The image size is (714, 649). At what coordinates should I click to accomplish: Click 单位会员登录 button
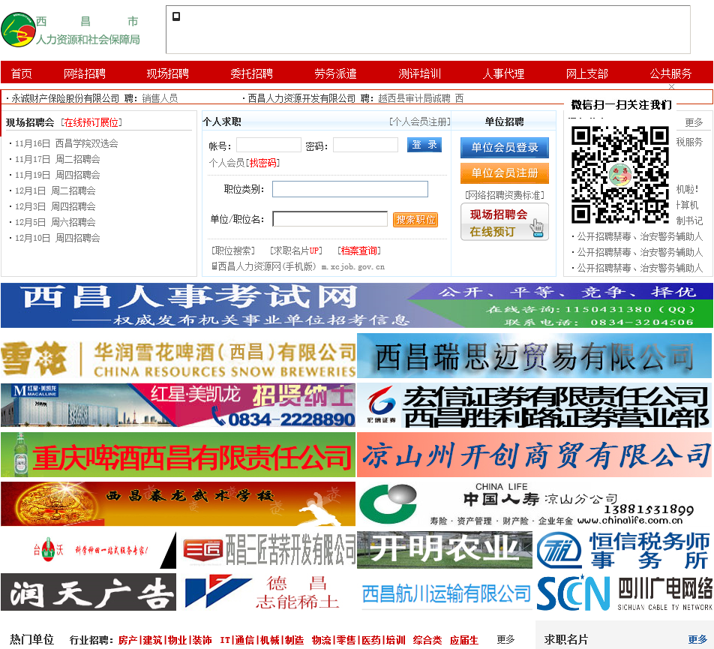505,148
